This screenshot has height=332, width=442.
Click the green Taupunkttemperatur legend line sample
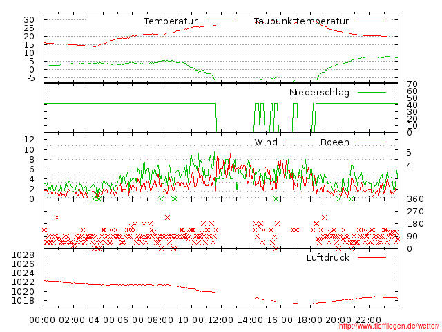(x=372, y=21)
